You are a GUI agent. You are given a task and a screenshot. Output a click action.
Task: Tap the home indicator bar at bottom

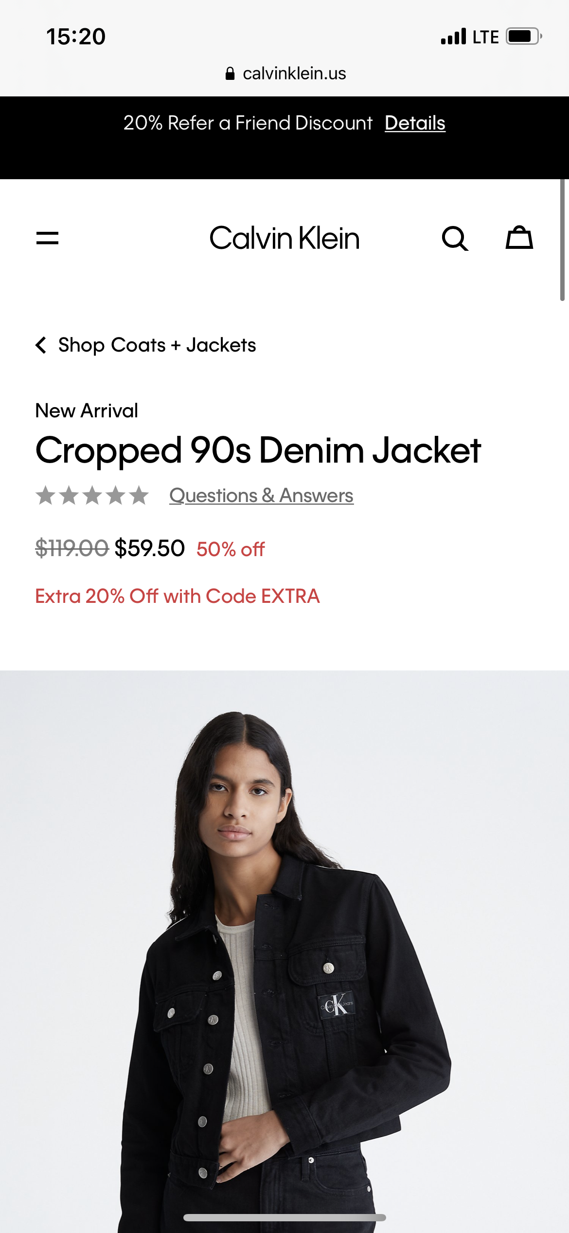coord(284,1217)
